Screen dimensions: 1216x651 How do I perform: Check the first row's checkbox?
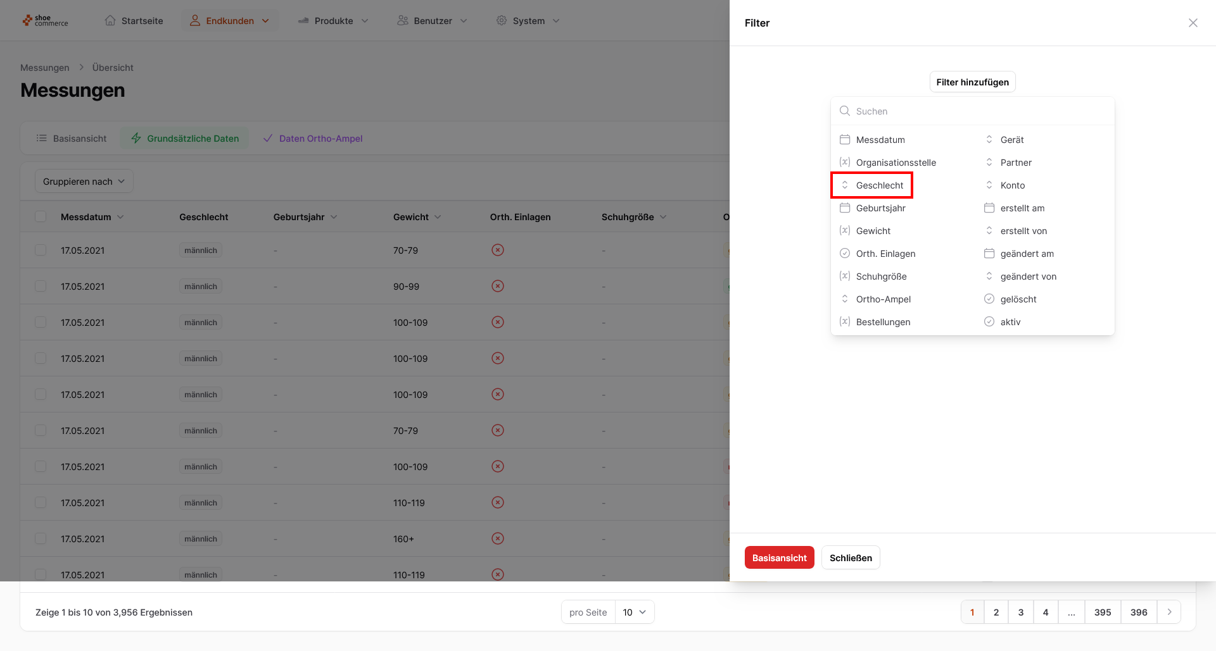coord(41,251)
